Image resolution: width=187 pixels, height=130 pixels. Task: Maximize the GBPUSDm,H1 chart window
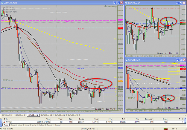[181, 60]
